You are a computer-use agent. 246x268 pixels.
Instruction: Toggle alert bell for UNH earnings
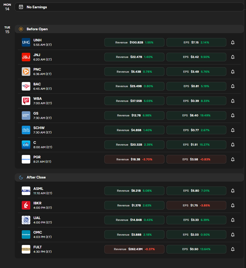(233, 42)
